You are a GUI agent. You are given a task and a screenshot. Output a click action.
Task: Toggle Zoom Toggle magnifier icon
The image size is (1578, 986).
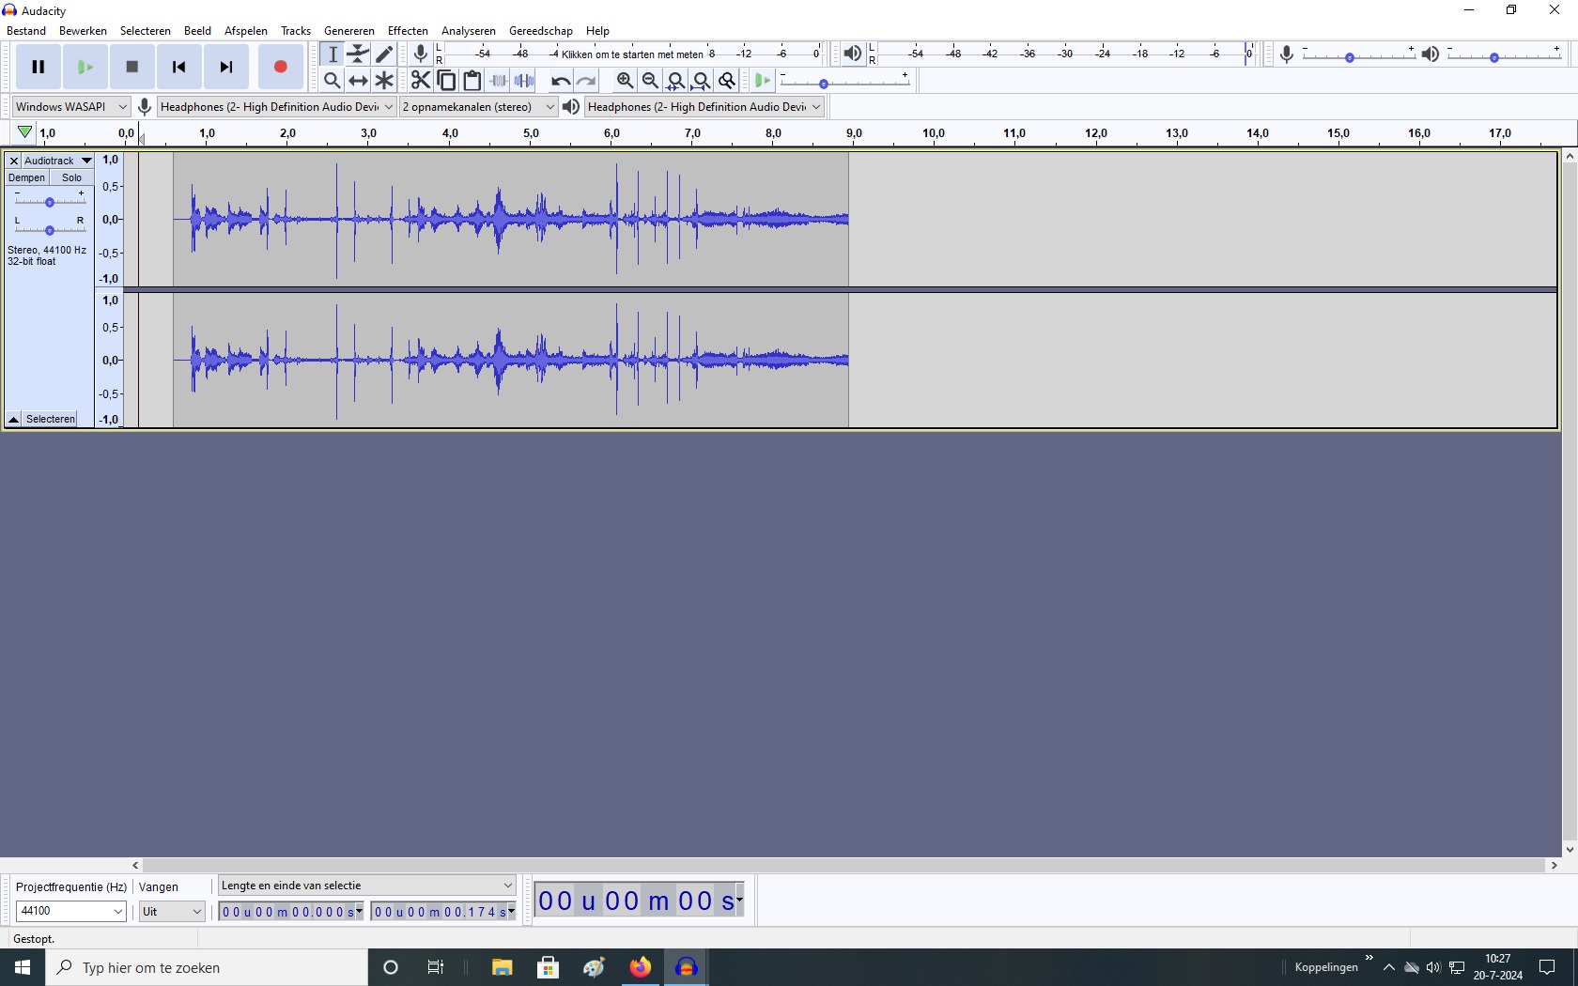[726, 81]
